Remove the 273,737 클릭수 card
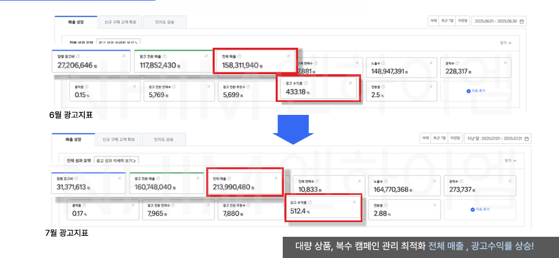 (510, 181)
